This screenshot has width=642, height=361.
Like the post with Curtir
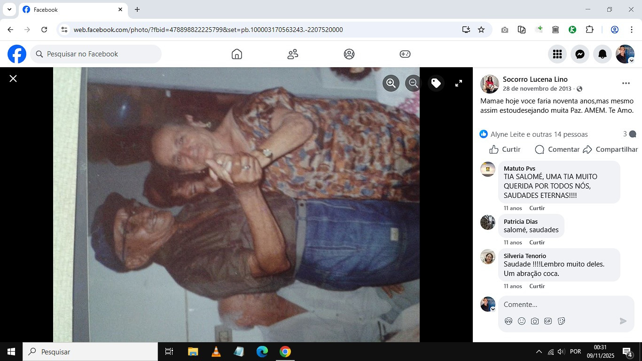[505, 149]
